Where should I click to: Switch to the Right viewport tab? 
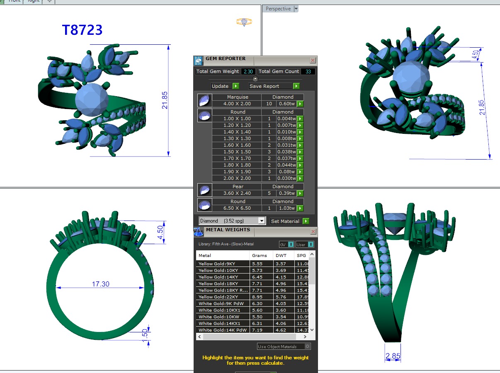(33, 1)
